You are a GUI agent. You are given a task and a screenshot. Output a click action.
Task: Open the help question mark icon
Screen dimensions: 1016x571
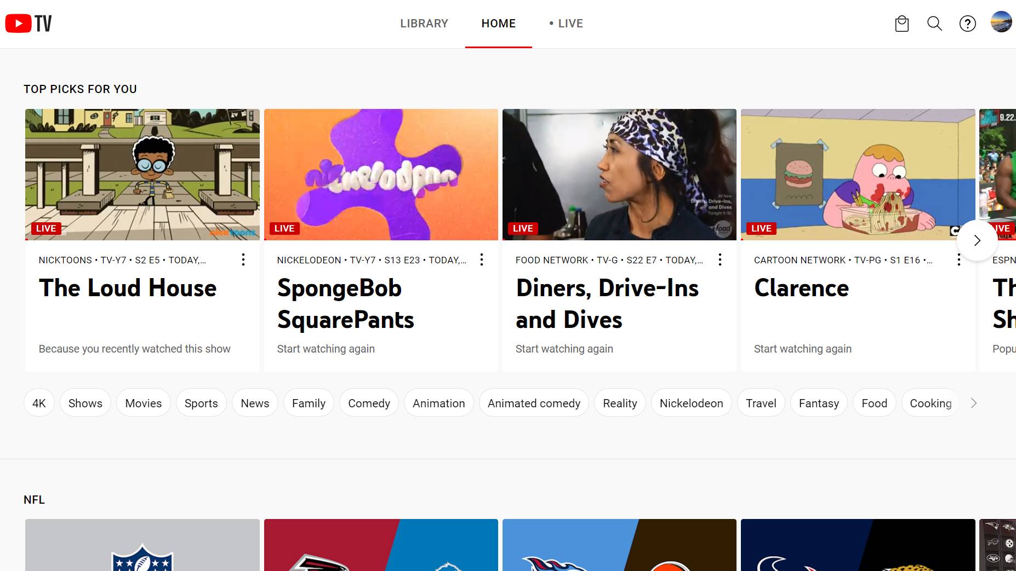pos(967,24)
